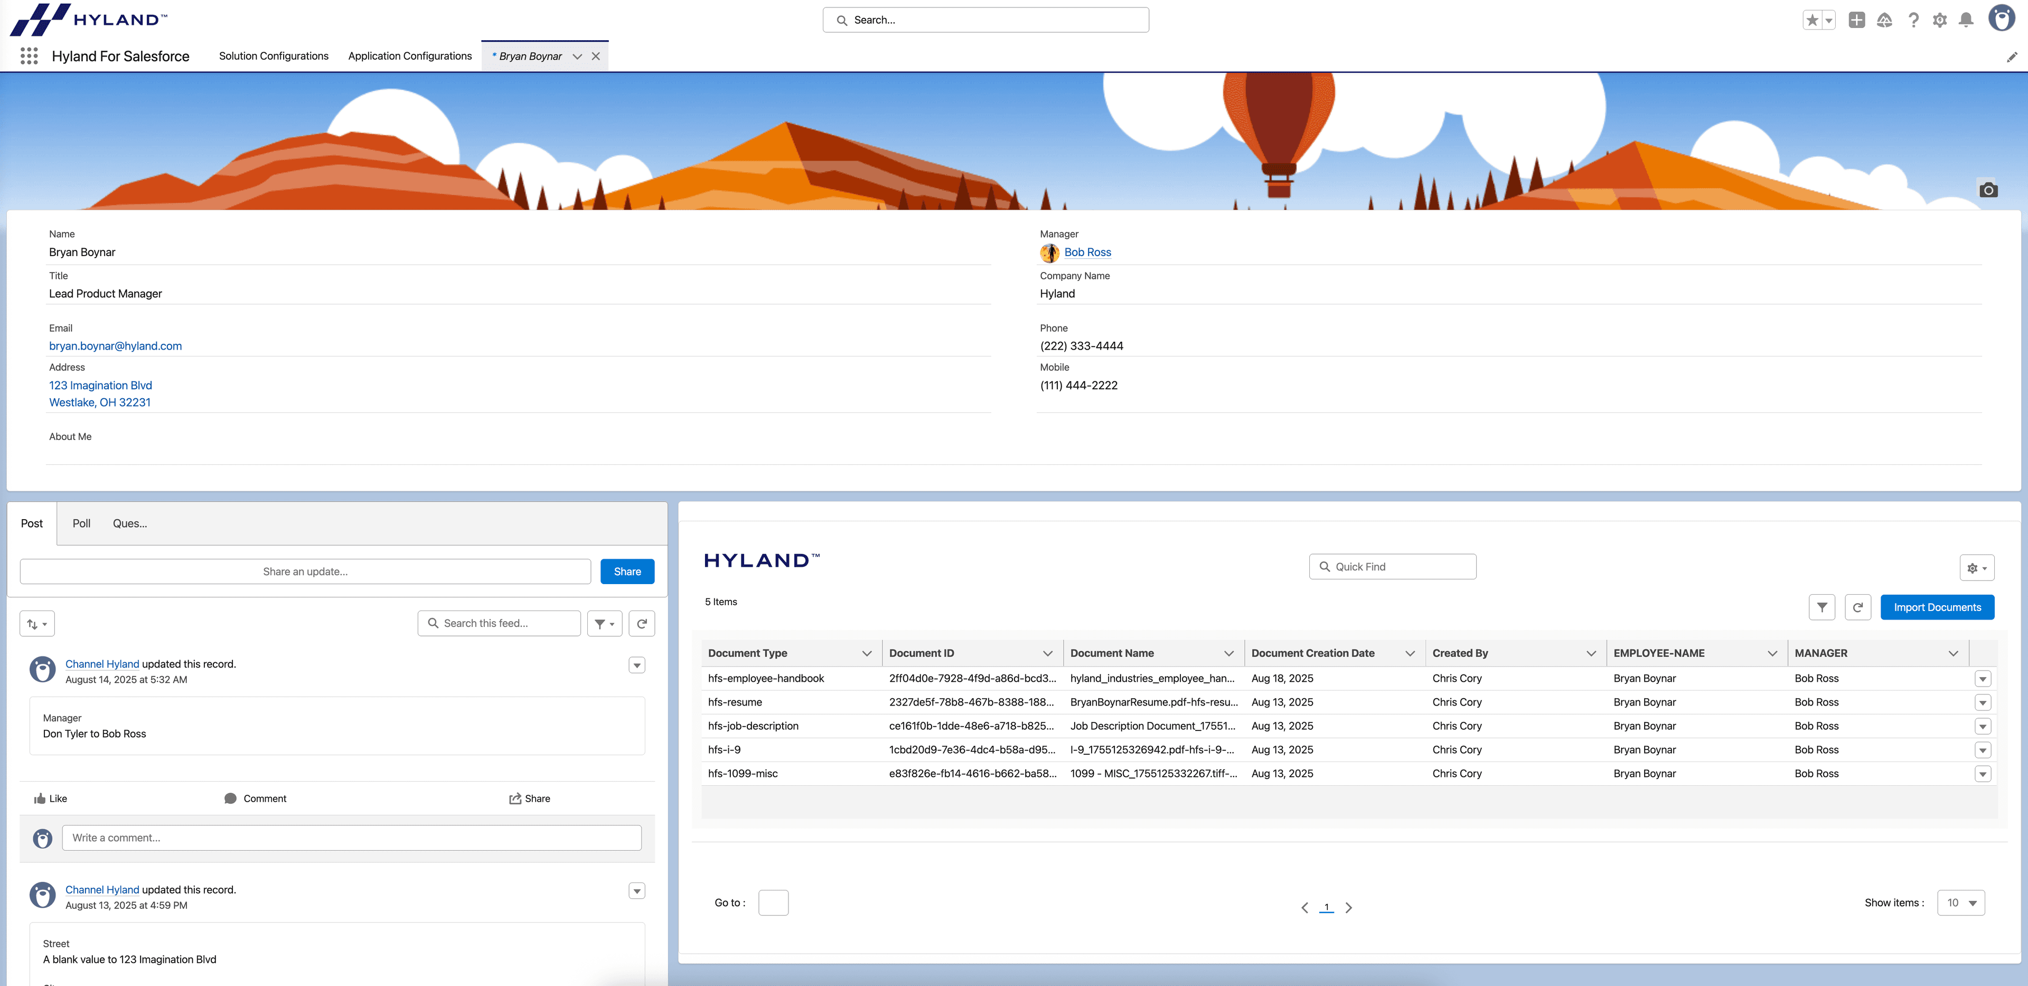The height and width of the screenshot is (986, 2028).
Task: Select page 1 in pagination
Action: [x=1327, y=907]
